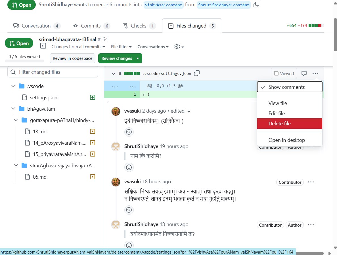Image resolution: width=337 pixels, height=255 pixels.
Task: Open the File filter dropdown
Action: (x=121, y=47)
